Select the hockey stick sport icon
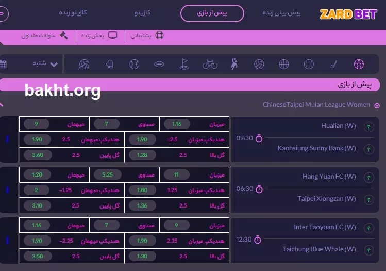The image size is (386, 271). tap(334, 65)
